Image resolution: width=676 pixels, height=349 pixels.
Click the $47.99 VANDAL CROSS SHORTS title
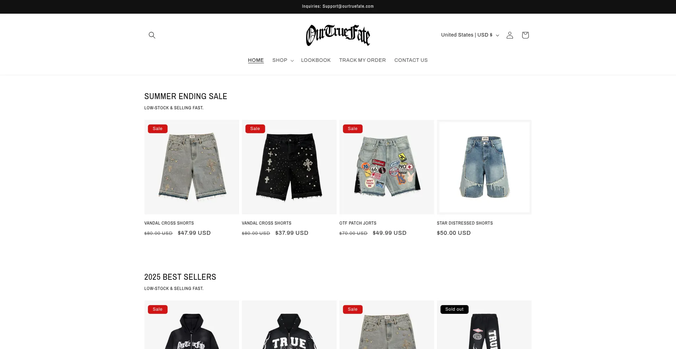tap(169, 223)
